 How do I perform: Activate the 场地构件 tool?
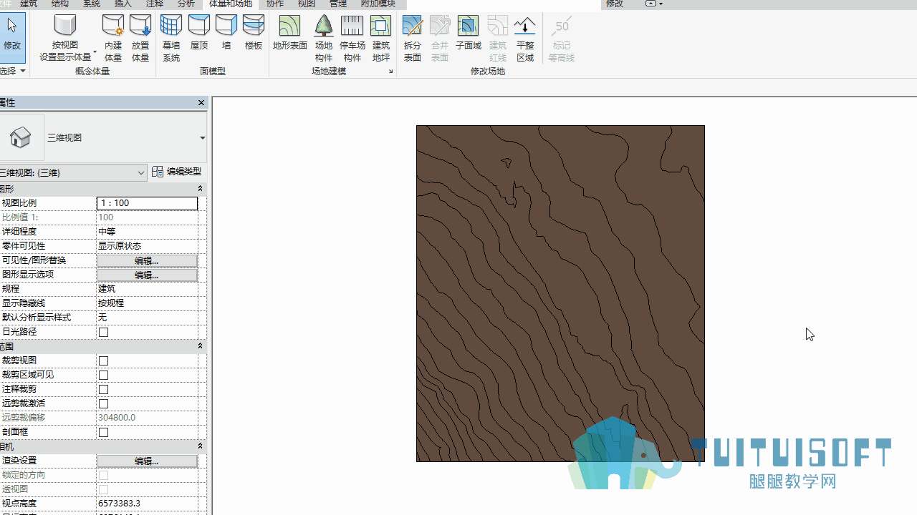[324, 38]
